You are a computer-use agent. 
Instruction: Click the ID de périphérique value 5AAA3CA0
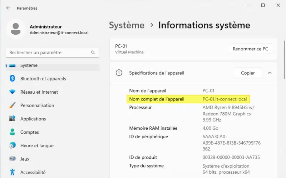[x=231, y=143]
